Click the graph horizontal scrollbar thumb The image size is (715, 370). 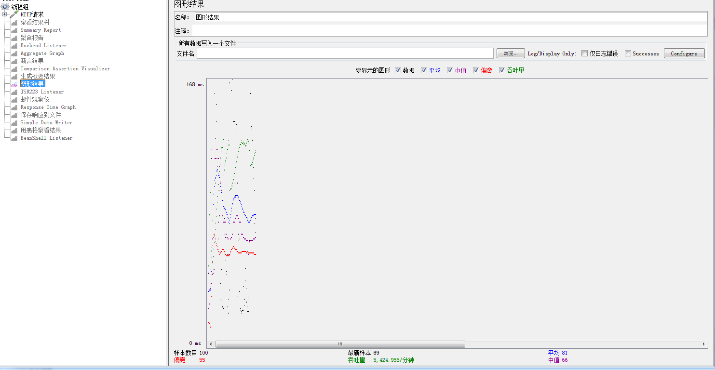point(340,344)
